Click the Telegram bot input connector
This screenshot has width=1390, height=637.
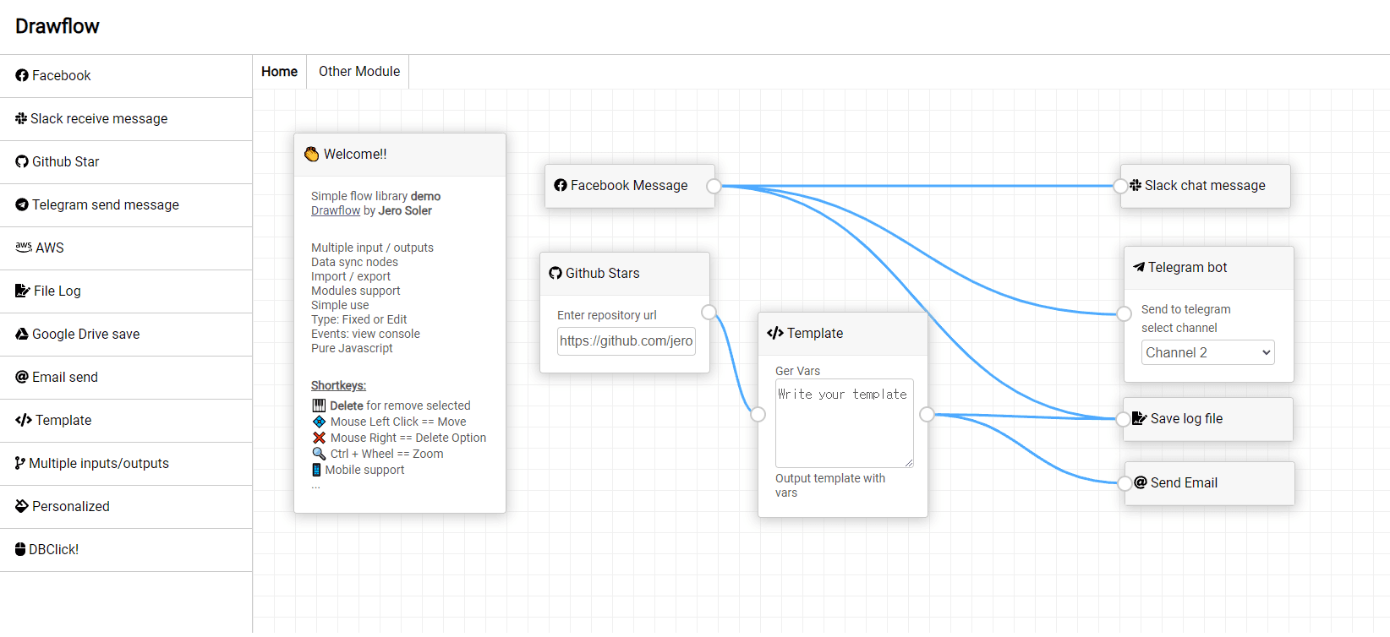(1125, 313)
